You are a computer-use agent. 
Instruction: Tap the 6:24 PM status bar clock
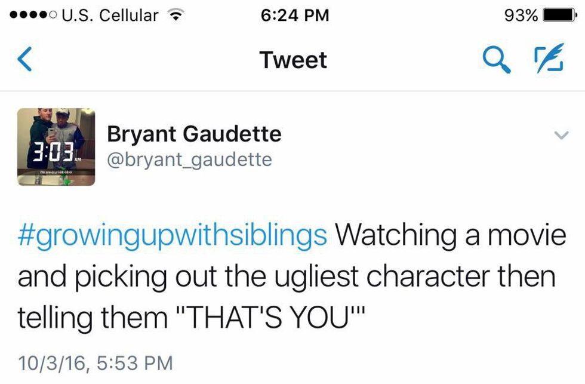coord(295,15)
